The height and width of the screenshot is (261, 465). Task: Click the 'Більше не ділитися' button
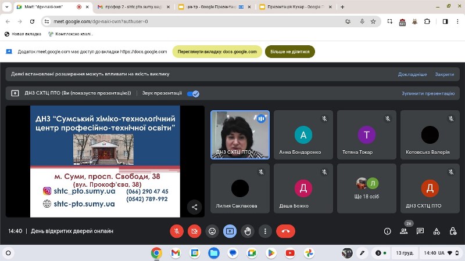click(x=289, y=52)
